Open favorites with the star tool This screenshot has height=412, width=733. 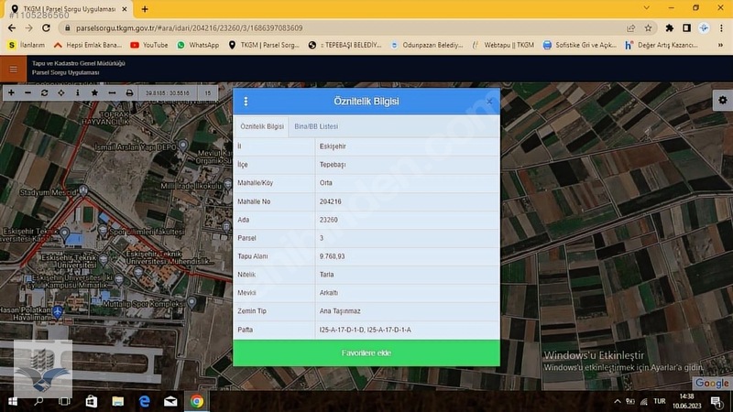pos(95,93)
